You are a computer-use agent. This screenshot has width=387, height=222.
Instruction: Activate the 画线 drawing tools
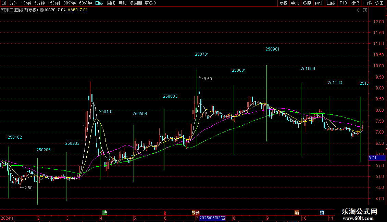tap(331, 3)
